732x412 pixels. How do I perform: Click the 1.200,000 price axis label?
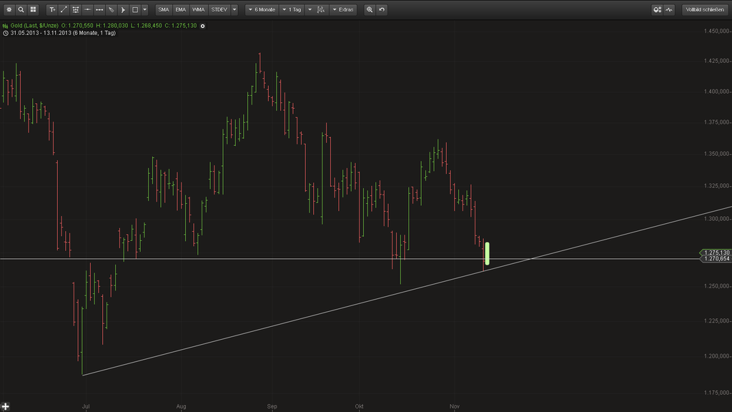[x=716, y=356]
